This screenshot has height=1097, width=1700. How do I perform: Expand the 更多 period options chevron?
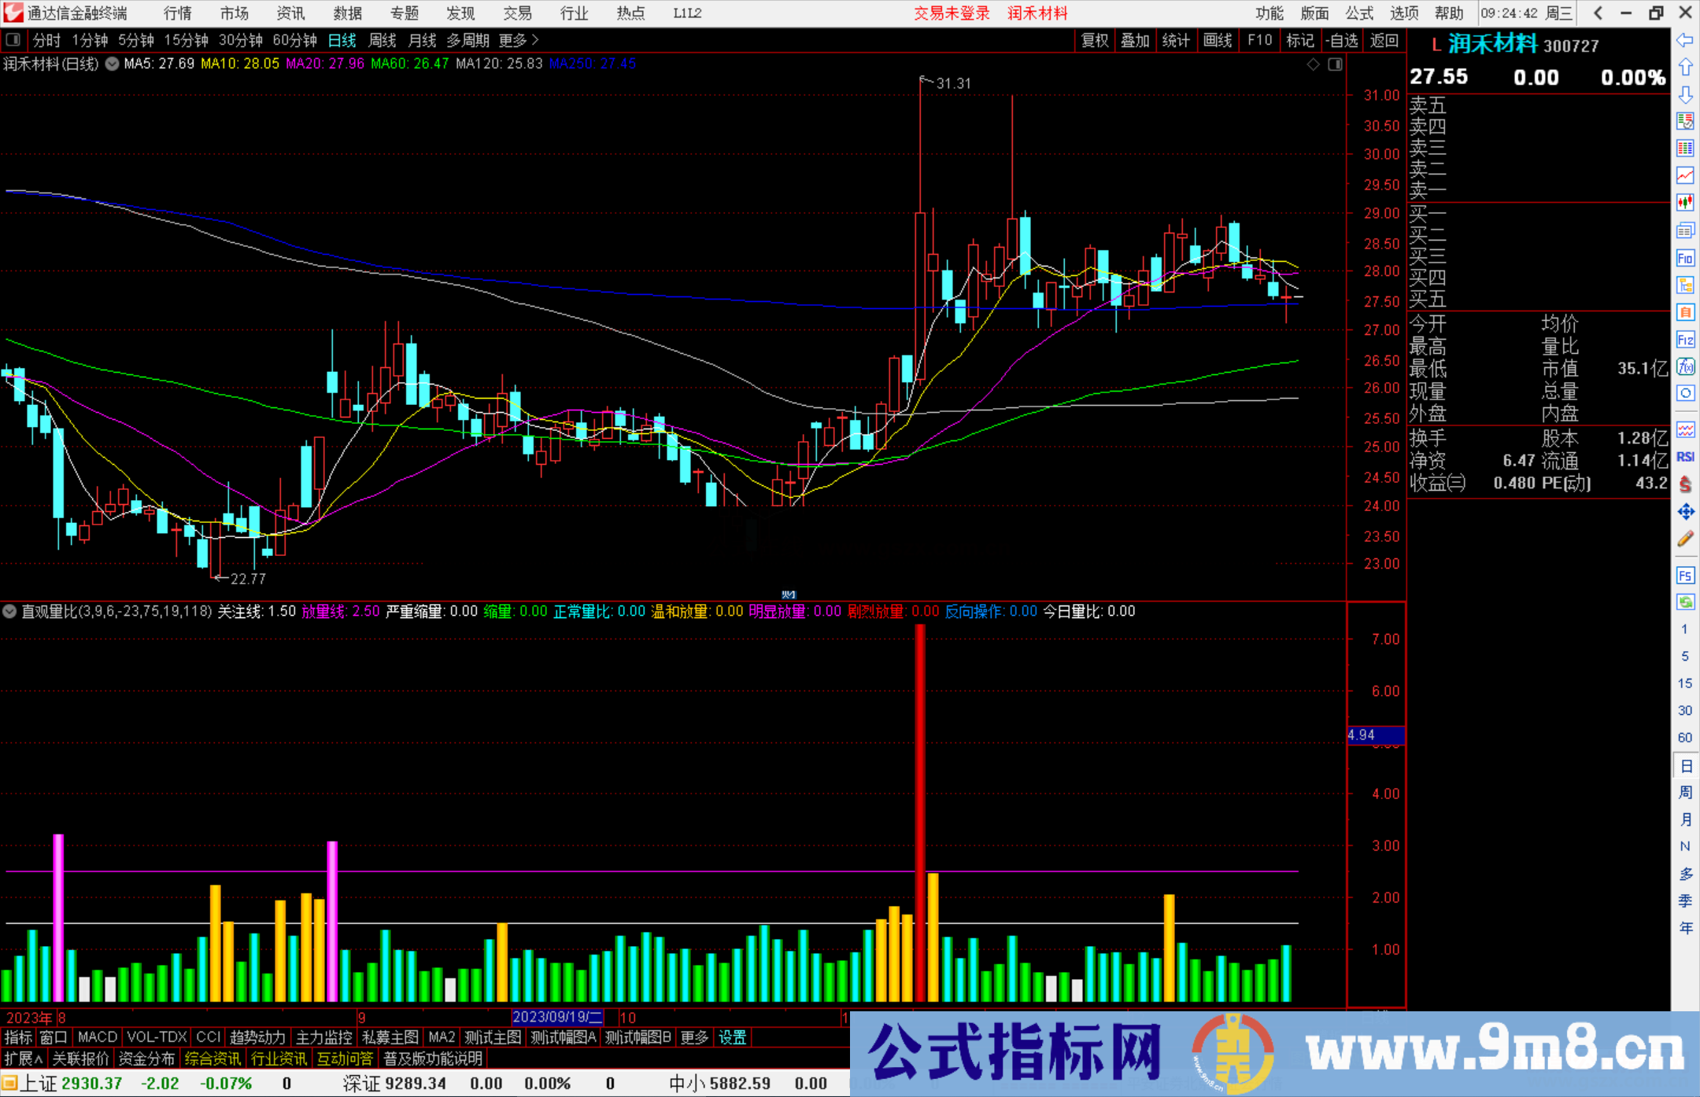(x=535, y=40)
